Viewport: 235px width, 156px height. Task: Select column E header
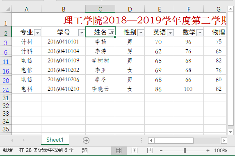click(160, 9)
